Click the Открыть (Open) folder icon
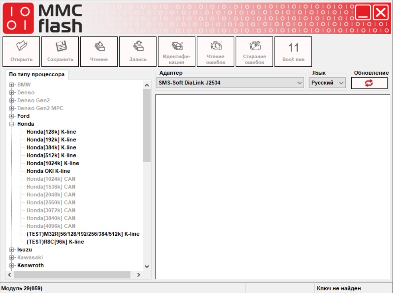Image resolution: width=393 pixels, height=293 pixels. (x=21, y=47)
